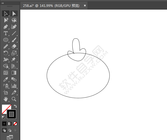The height and width of the screenshot is (140, 167).
Task: Select the Warp tool
Action: (6, 60)
